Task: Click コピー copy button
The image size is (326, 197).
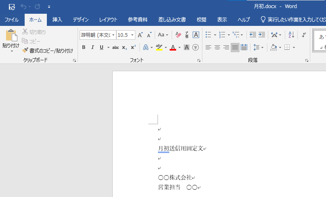Action: click(31, 41)
